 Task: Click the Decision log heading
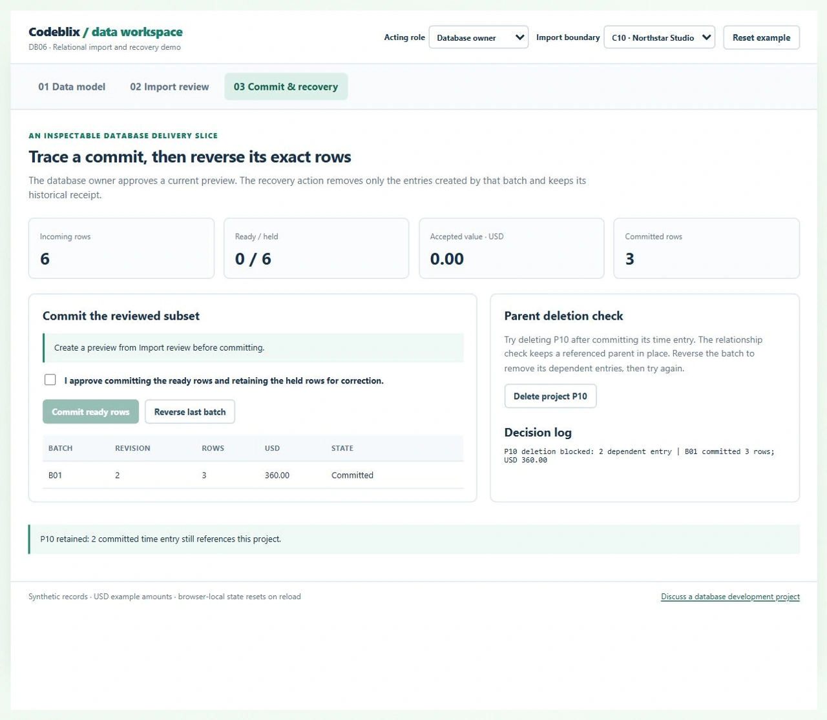pyautogui.click(x=538, y=433)
